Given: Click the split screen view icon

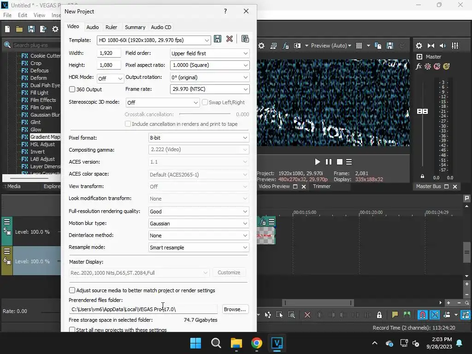Looking at the screenshot, I should [x=297, y=46].
